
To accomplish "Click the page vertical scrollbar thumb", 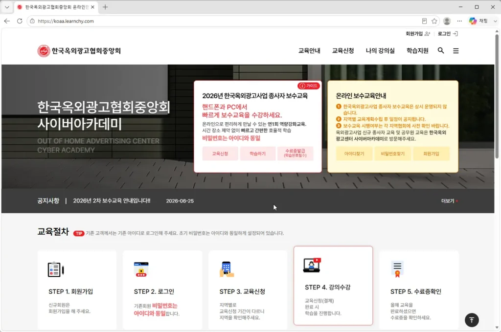I will point(497,96).
